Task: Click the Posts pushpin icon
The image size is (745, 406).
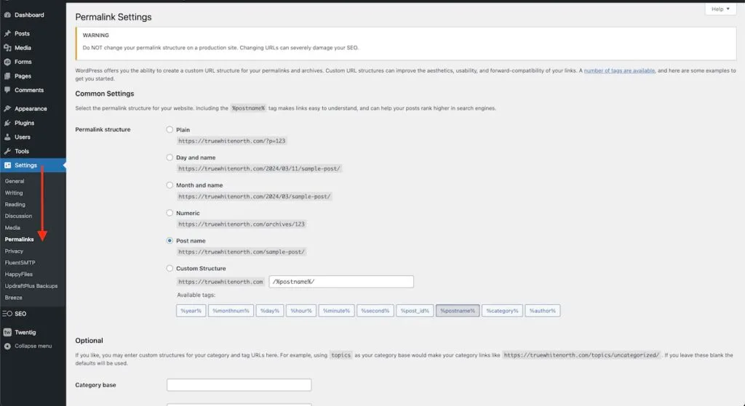Action: coord(7,33)
